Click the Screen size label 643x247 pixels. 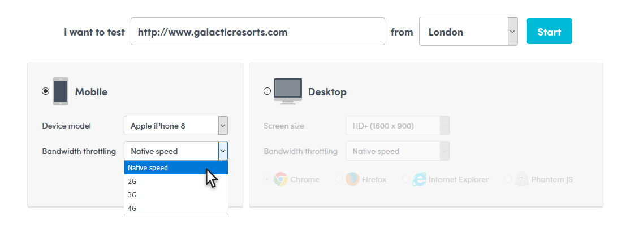click(x=284, y=126)
